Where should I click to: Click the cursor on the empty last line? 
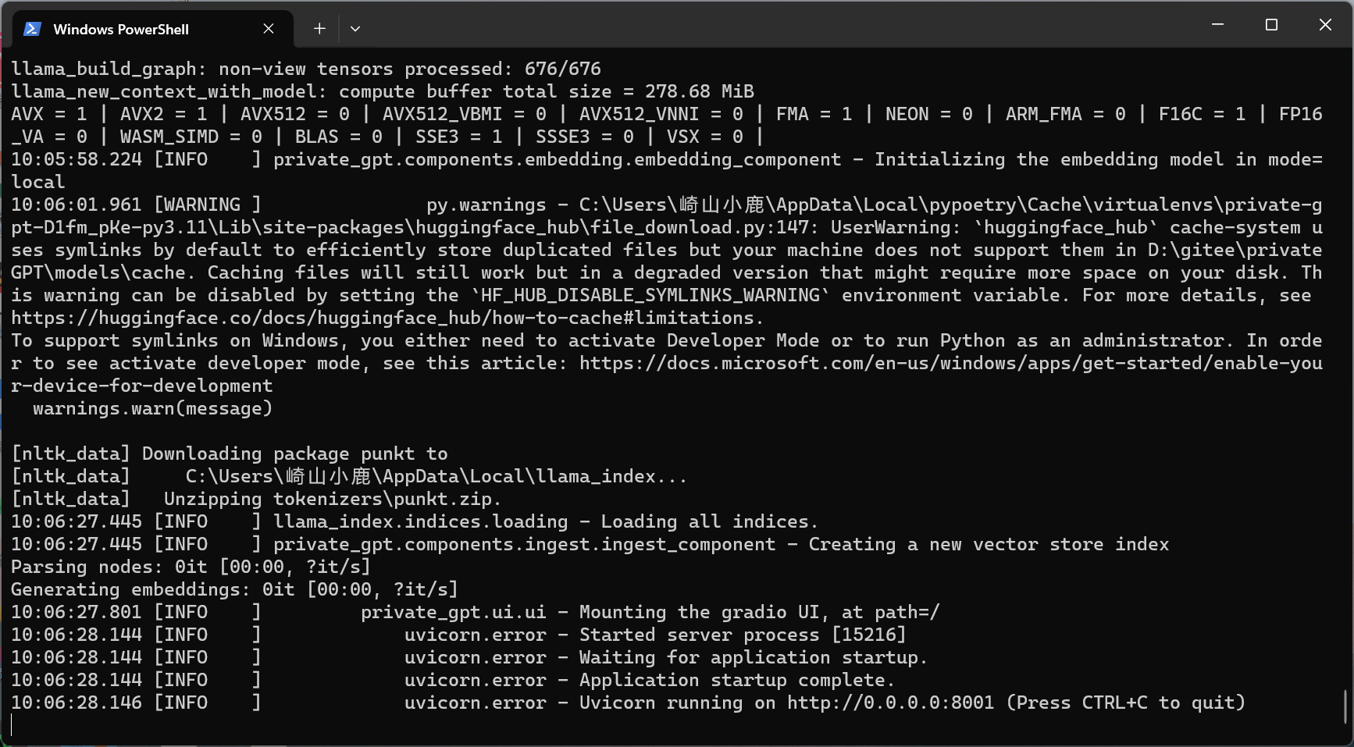[12, 725]
